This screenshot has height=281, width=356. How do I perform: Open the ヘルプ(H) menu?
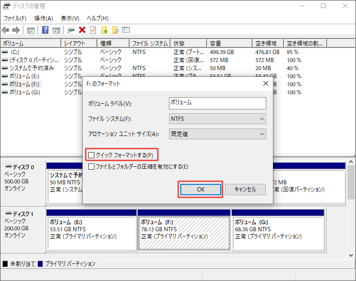[x=98, y=18]
